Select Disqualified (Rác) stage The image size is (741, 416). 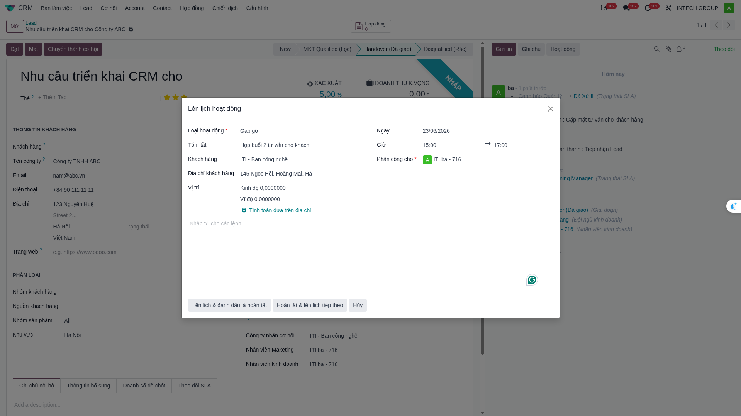click(445, 49)
